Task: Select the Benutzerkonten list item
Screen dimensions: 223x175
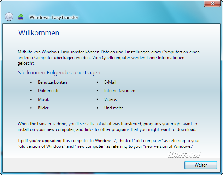Action: pos(52,82)
